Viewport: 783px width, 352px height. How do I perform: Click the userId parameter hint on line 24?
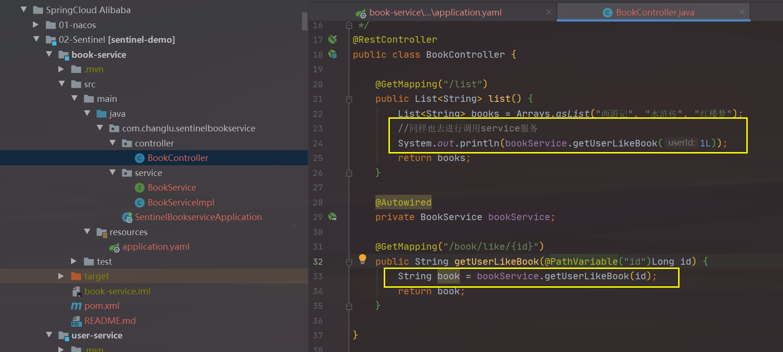pyautogui.click(x=681, y=143)
